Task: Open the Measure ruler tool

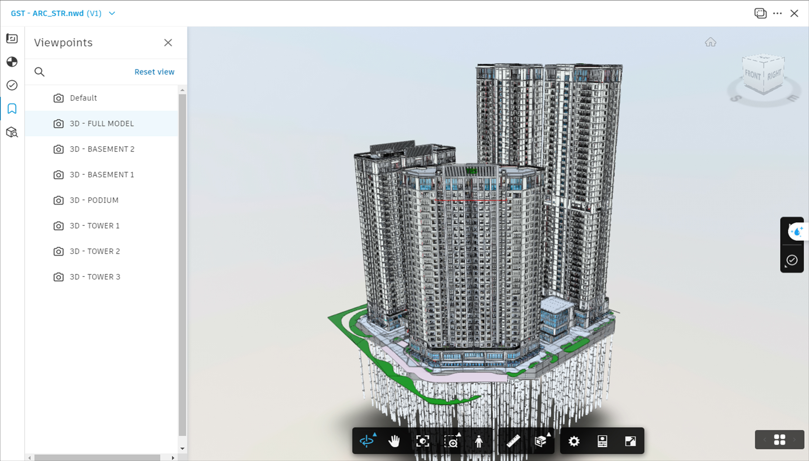Action: click(513, 441)
